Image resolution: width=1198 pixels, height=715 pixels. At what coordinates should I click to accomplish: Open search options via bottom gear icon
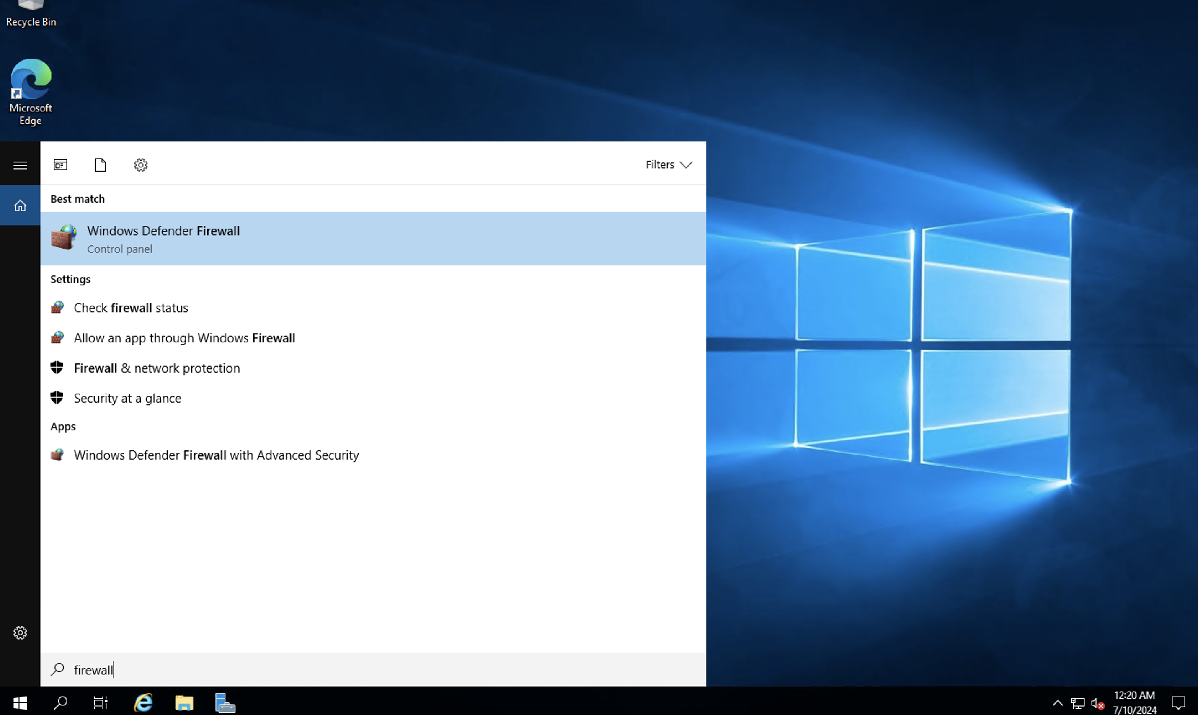[x=20, y=633]
